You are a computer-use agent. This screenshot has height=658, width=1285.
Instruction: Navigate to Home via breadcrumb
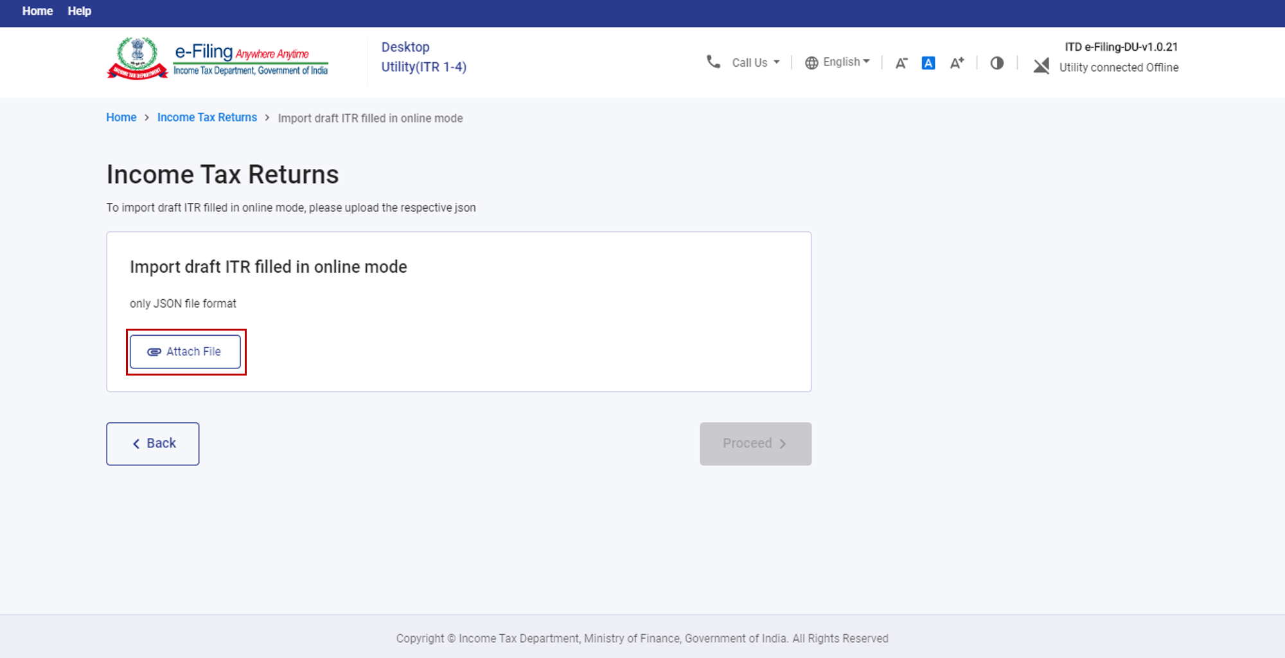coord(121,117)
